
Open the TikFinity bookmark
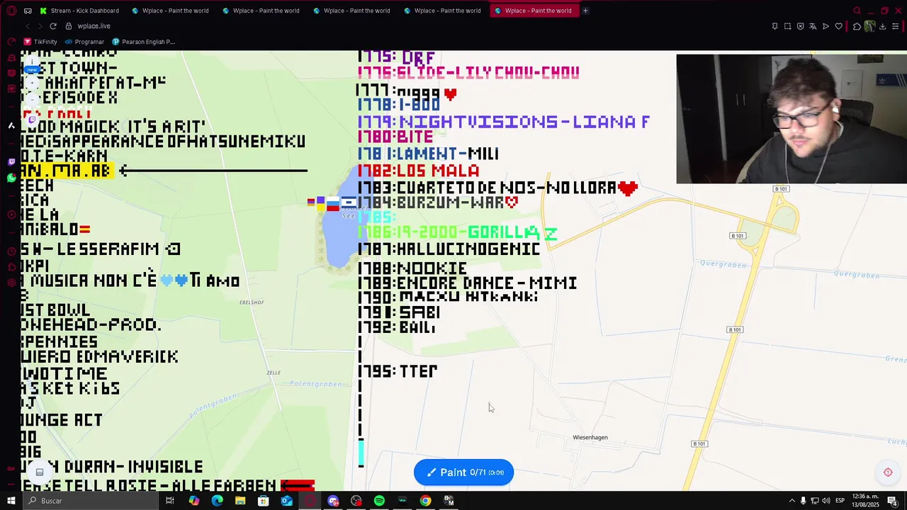tap(40, 42)
